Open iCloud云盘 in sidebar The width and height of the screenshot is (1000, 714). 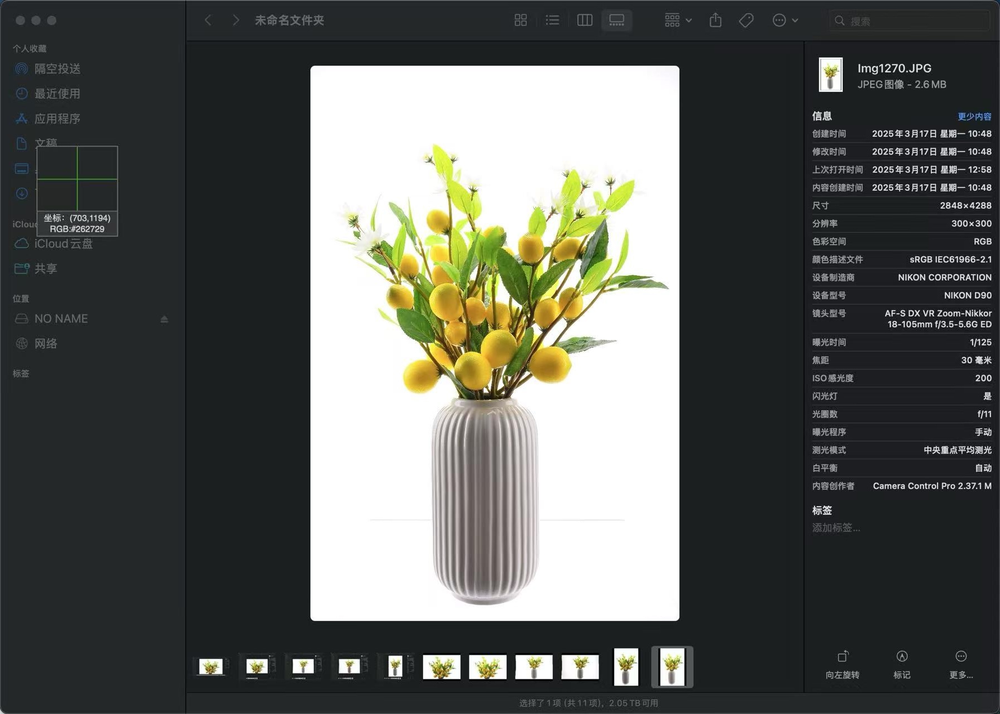63,244
